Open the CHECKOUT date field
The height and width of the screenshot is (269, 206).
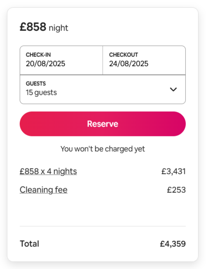click(144, 60)
